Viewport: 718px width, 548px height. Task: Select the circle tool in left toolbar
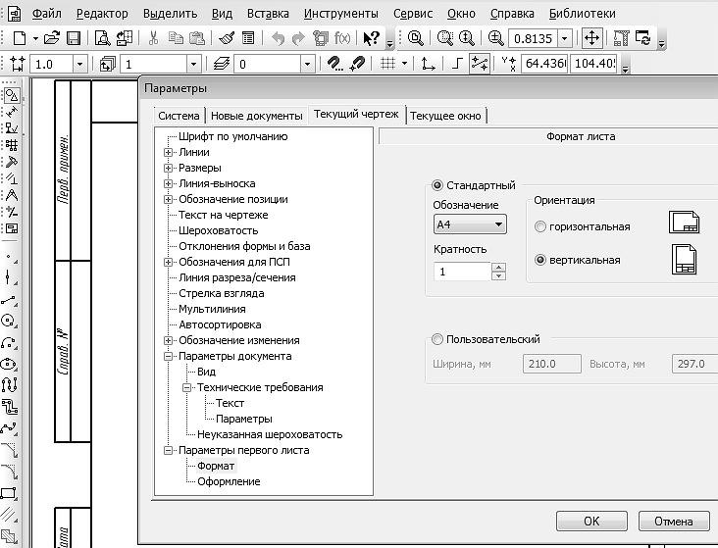pos(10,321)
